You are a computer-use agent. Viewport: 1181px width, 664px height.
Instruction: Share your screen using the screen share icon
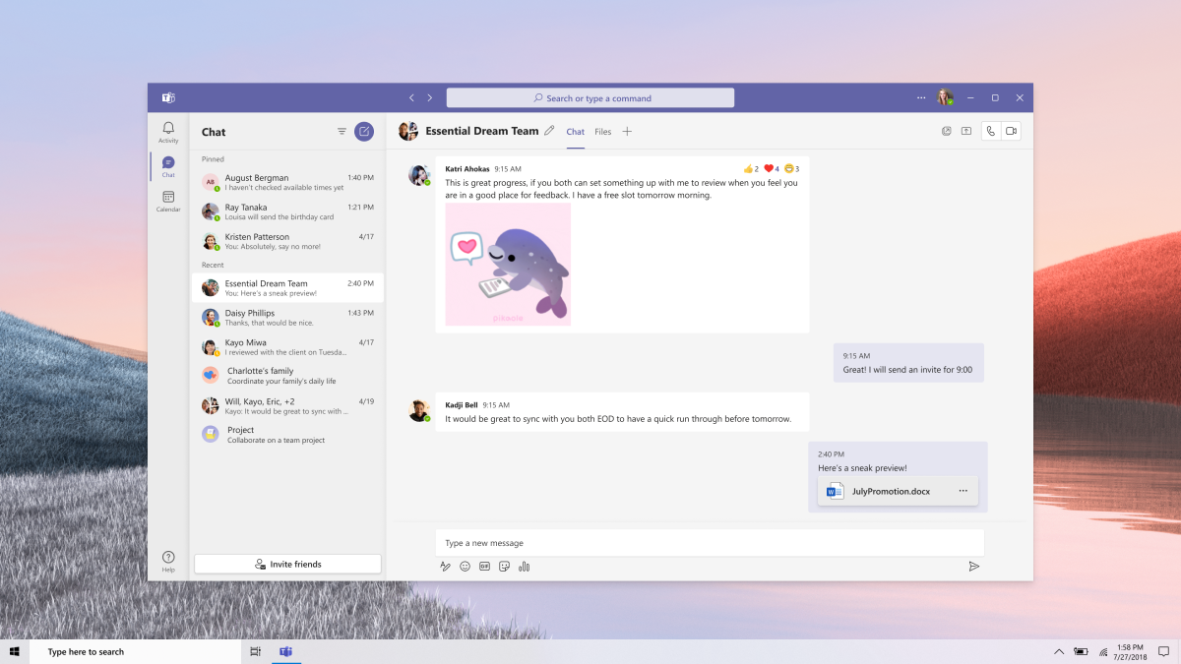pyautogui.click(x=964, y=130)
